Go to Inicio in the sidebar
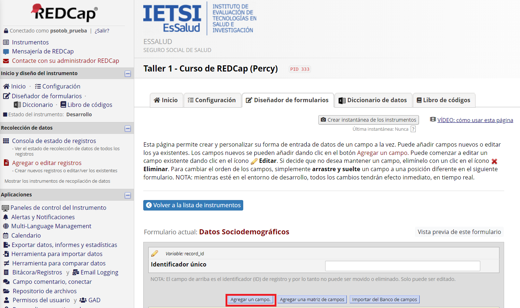 [x=18, y=86]
